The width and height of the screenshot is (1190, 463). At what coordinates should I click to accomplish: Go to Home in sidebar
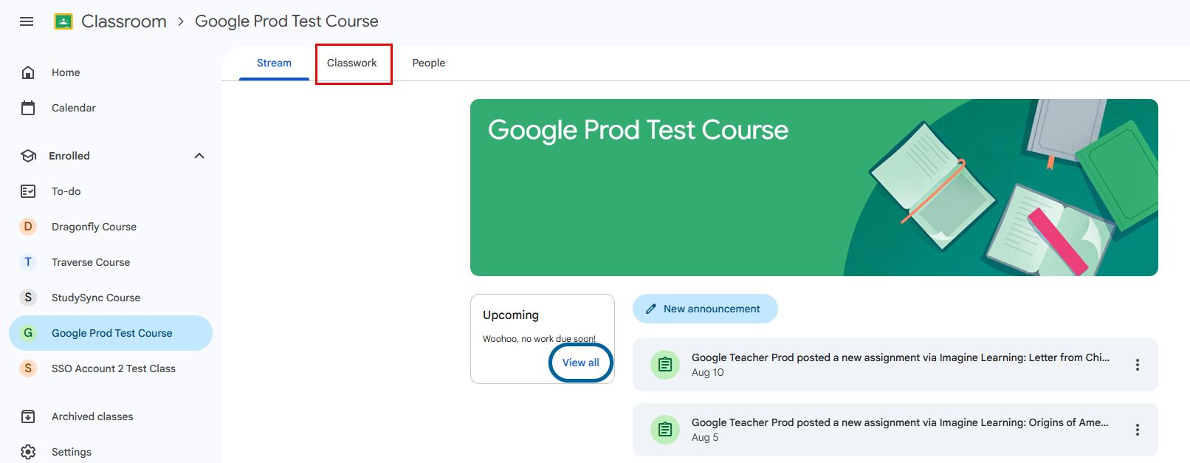[111, 72]
